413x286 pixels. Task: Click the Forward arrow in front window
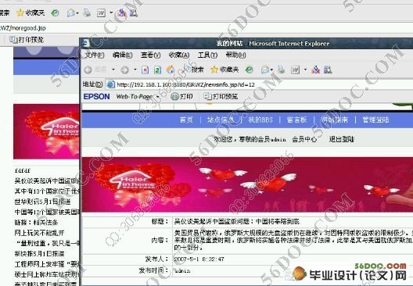pyautogui.click(x=124, y=70)
